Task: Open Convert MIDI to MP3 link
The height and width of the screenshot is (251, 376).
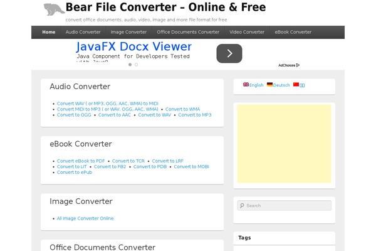Action: point(107,109)
